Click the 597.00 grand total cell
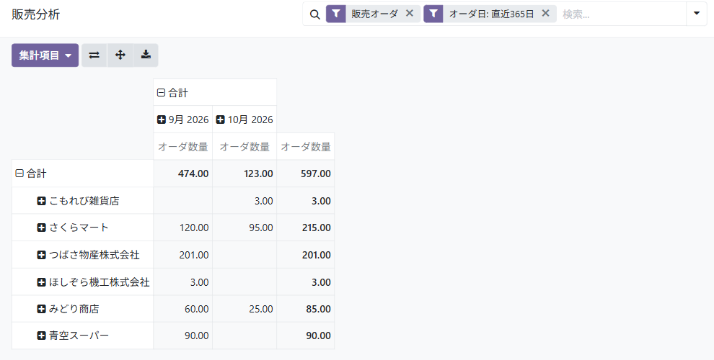 pyautogui.click(x=306, y=174)
